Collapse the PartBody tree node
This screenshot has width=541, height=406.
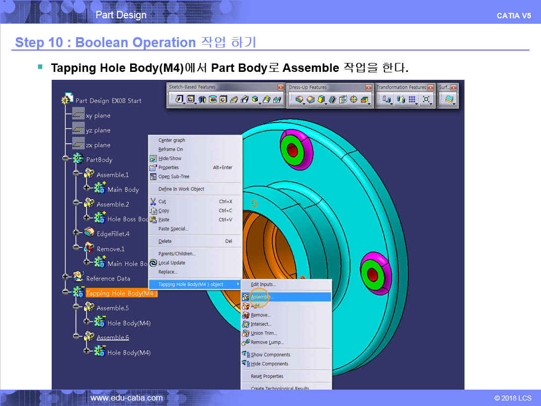point(66,160)
